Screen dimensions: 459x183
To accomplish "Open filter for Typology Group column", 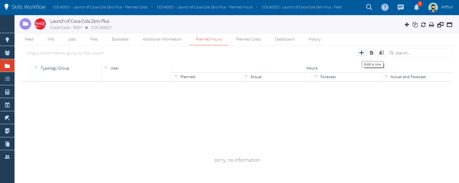I will (x=36, y=68).
